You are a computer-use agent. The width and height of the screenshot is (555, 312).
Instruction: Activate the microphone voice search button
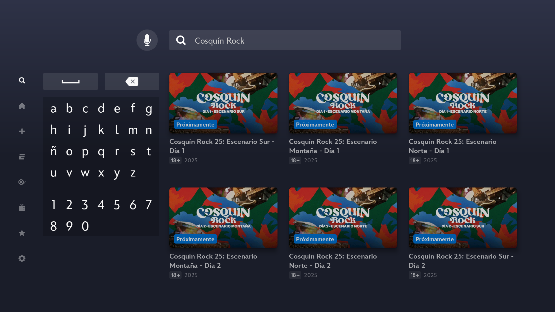pyautogui.click(x=147, y=40)
